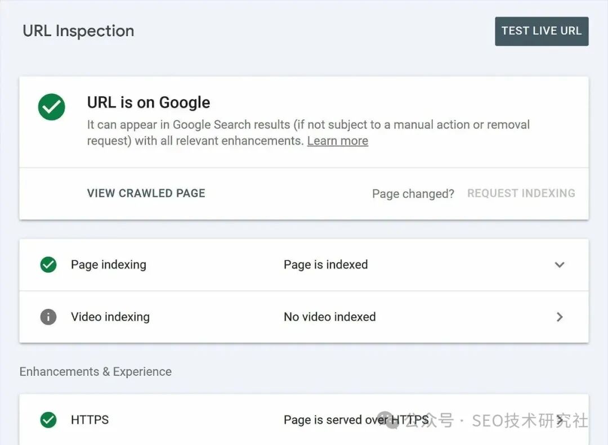This screenshot has height=445, width=608.
Task: Click the Page changed? text
Action: (413, 194)
